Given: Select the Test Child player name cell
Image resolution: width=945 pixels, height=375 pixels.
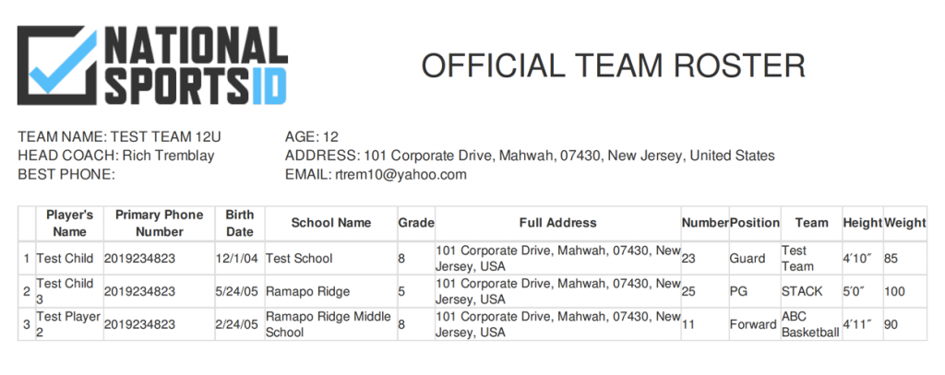Looking at the screenshot, I should point(66,259).
